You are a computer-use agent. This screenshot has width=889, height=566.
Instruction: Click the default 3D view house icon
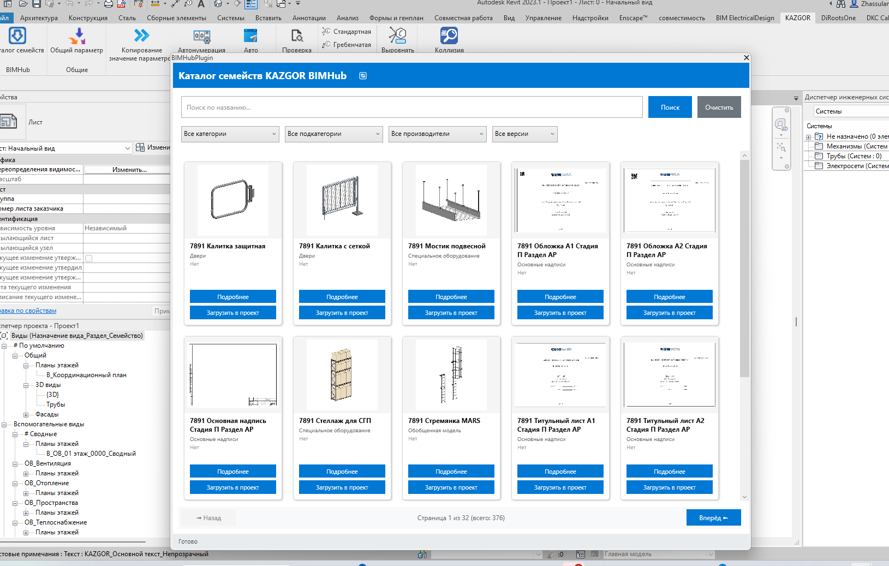pyautogui.click(x=218, y=4)
